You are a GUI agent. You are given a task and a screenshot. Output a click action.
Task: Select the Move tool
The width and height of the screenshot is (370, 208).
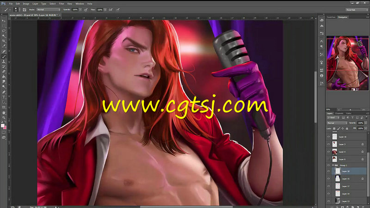click(x=4, y=21)
